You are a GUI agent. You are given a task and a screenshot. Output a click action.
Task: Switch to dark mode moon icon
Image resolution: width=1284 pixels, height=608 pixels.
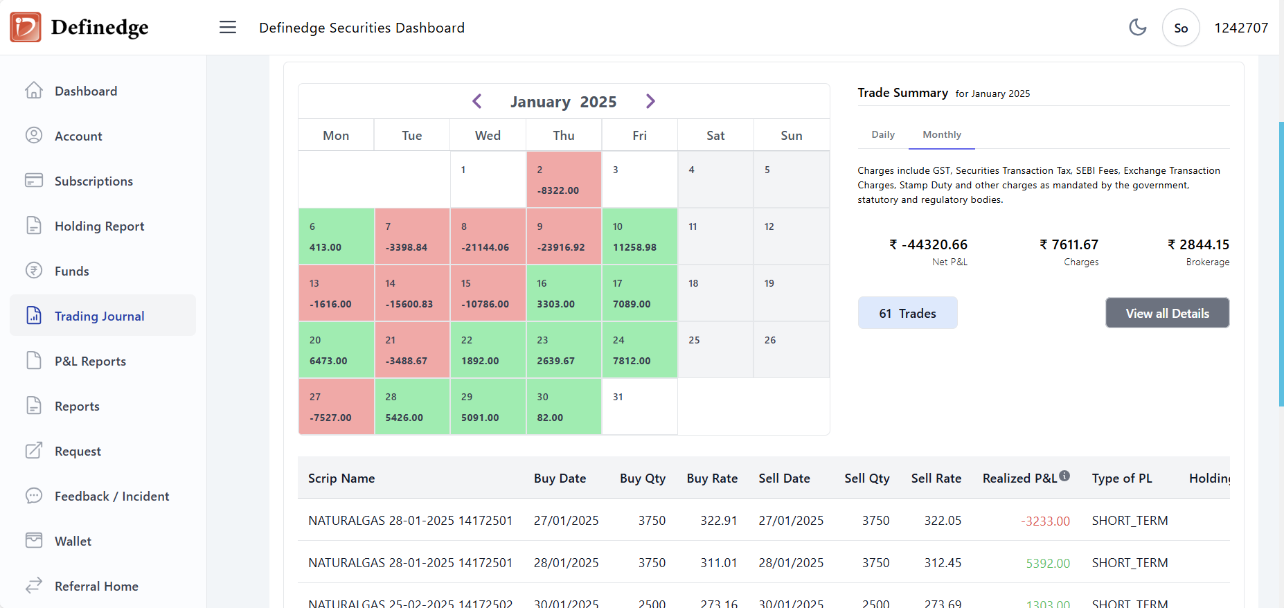click(1137, 27)
